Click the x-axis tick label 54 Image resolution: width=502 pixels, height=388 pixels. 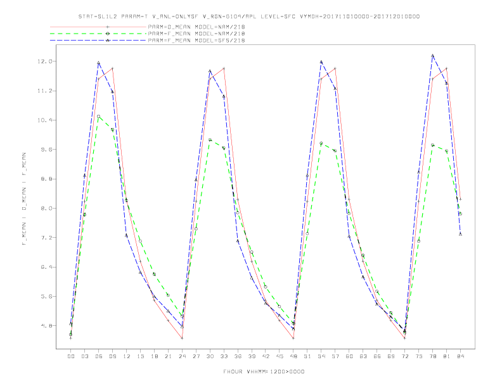tap(321, 356)
